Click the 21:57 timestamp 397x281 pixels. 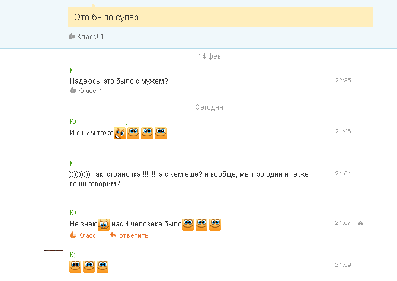click(343, 223)
